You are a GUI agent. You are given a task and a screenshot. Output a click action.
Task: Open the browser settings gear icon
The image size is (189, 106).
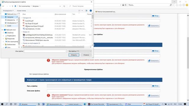pyautogui.click(x=184, y=5)
